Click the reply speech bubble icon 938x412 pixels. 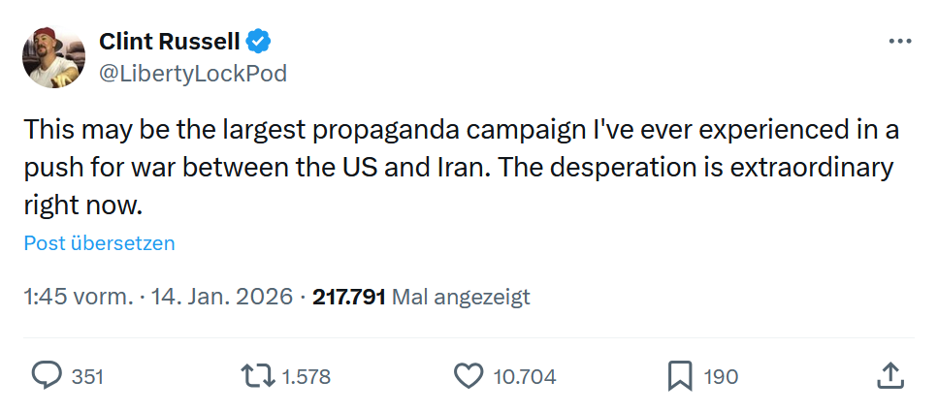46,376
